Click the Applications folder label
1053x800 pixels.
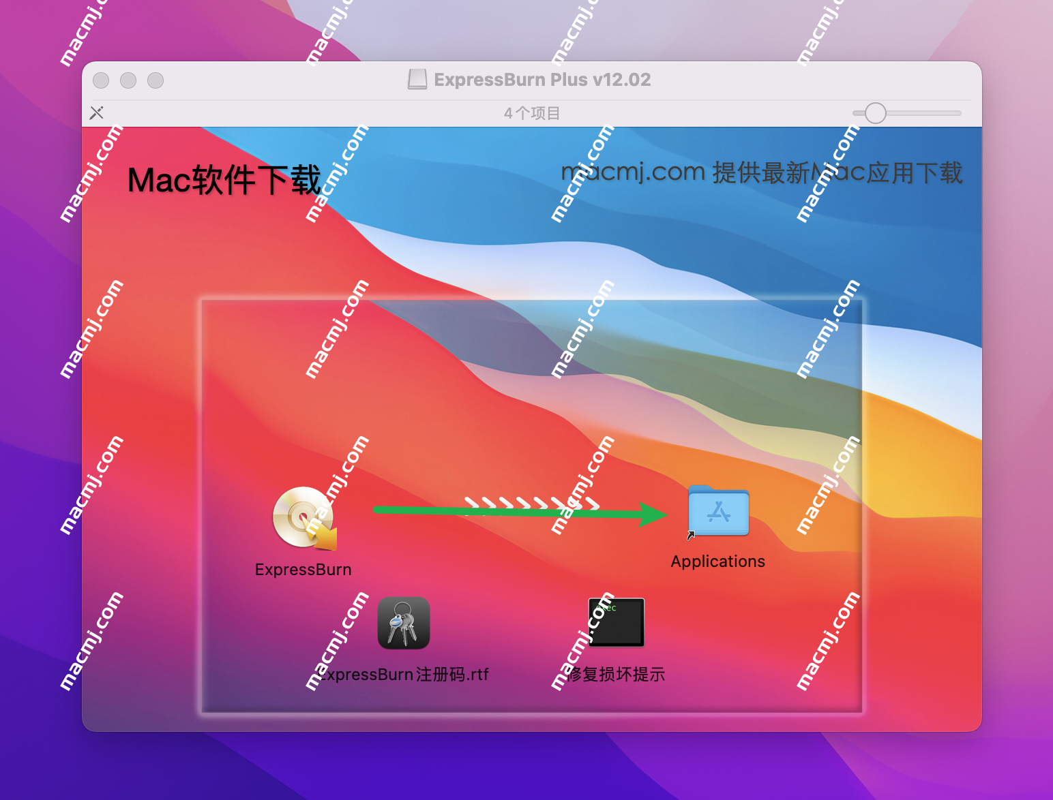(718, 561)
